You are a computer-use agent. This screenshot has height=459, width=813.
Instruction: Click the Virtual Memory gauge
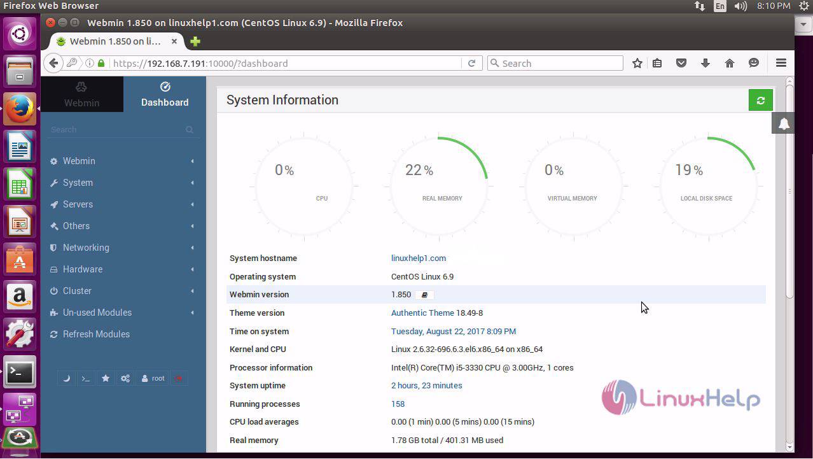[x=573, y=186]
